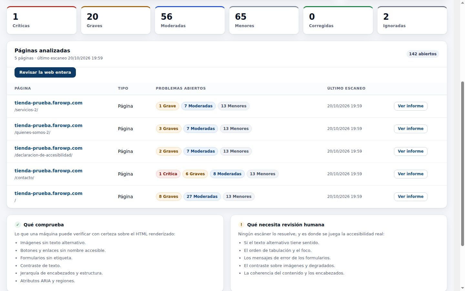Viewport: 465px width, 291px height.
Task: Click the 20 Graves summary card
Action: pos(116,20)
